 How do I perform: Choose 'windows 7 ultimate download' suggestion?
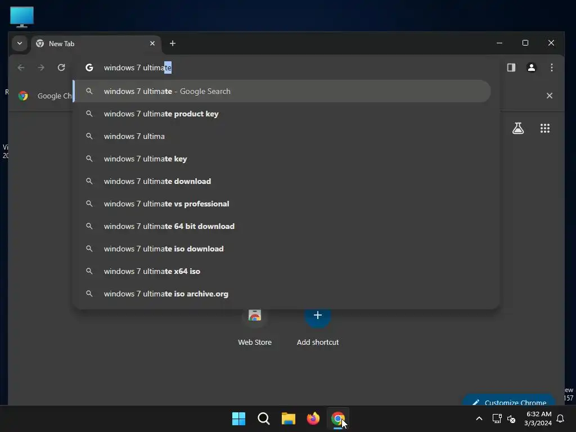click(282, 181)
